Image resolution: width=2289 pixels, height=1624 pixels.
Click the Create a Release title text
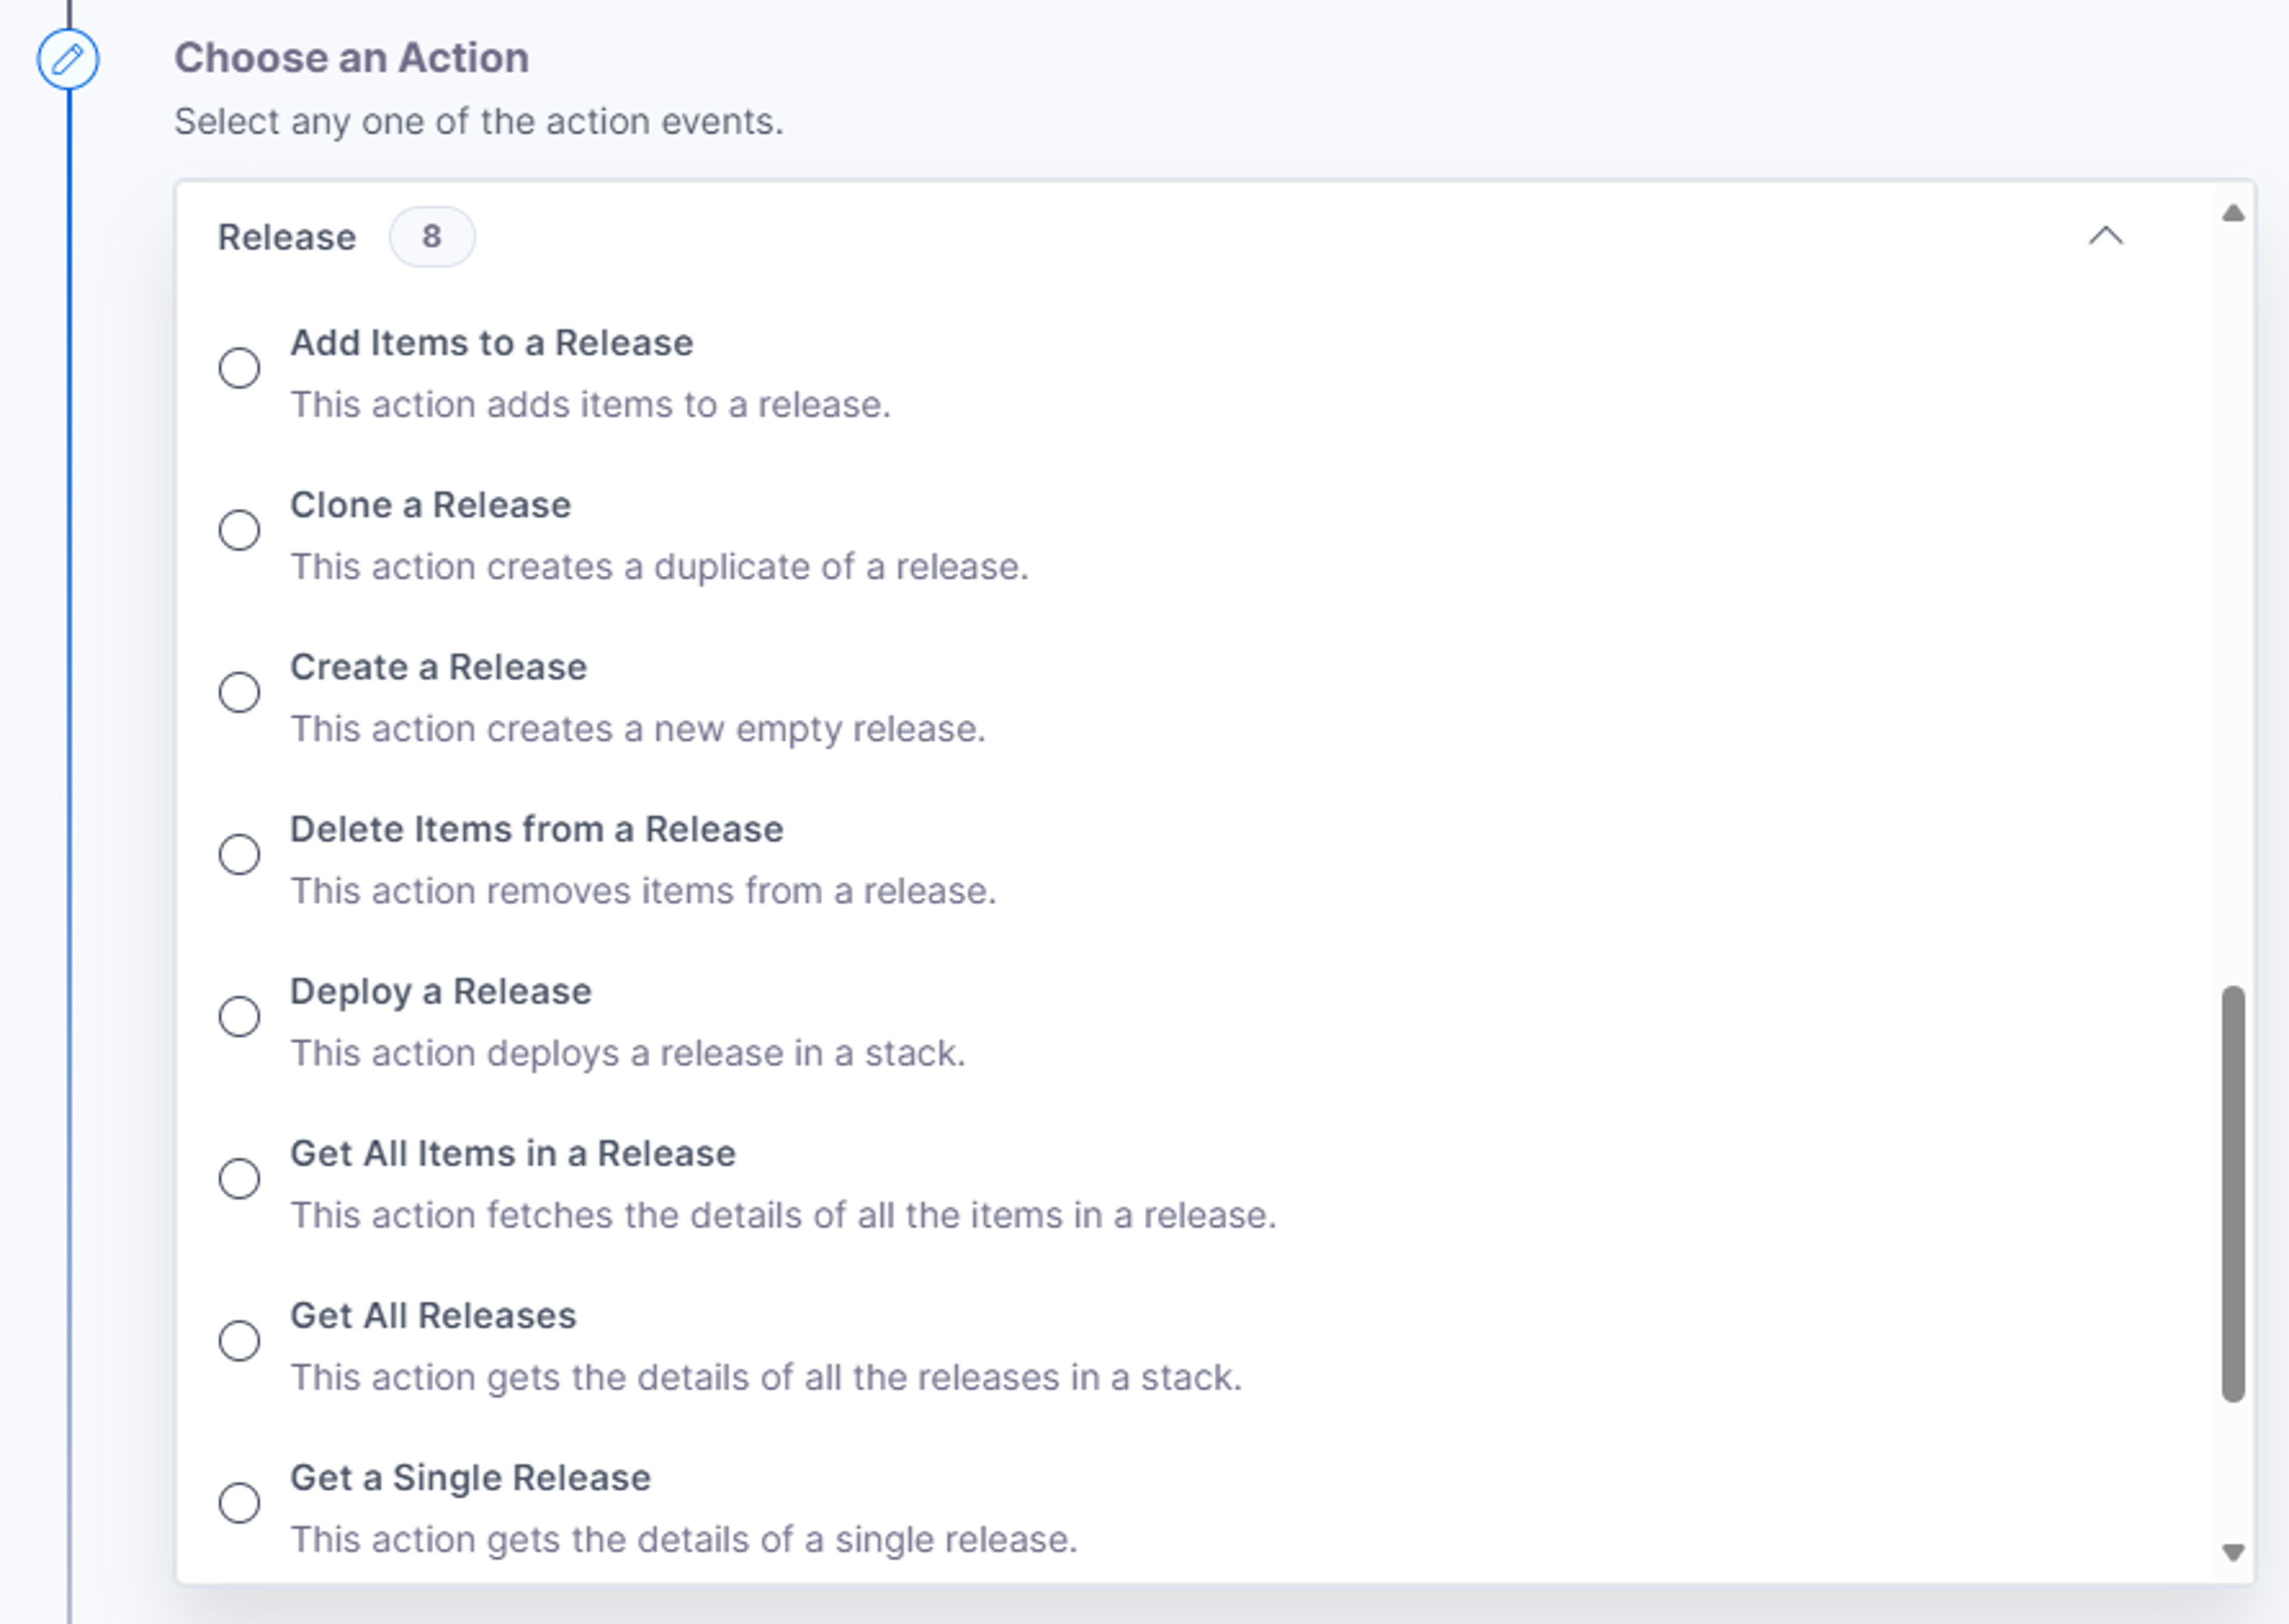(x=438, y=667)
